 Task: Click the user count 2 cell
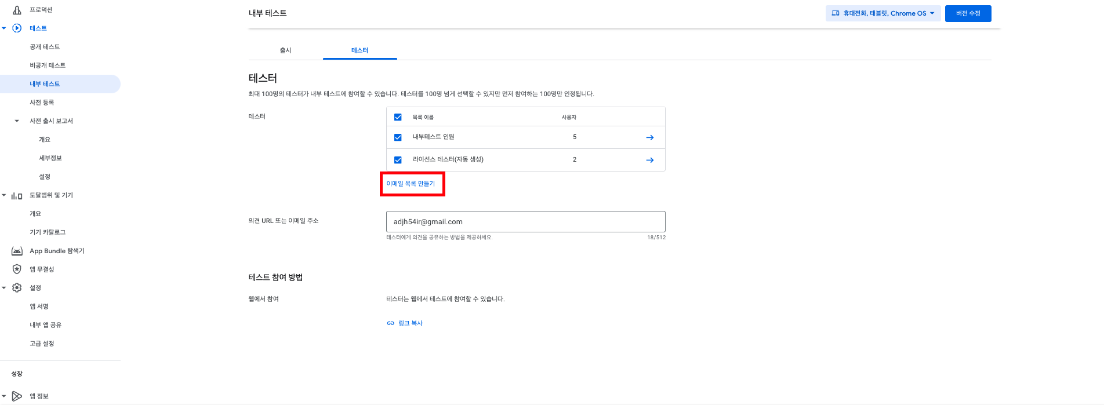[x=575, y=159]
